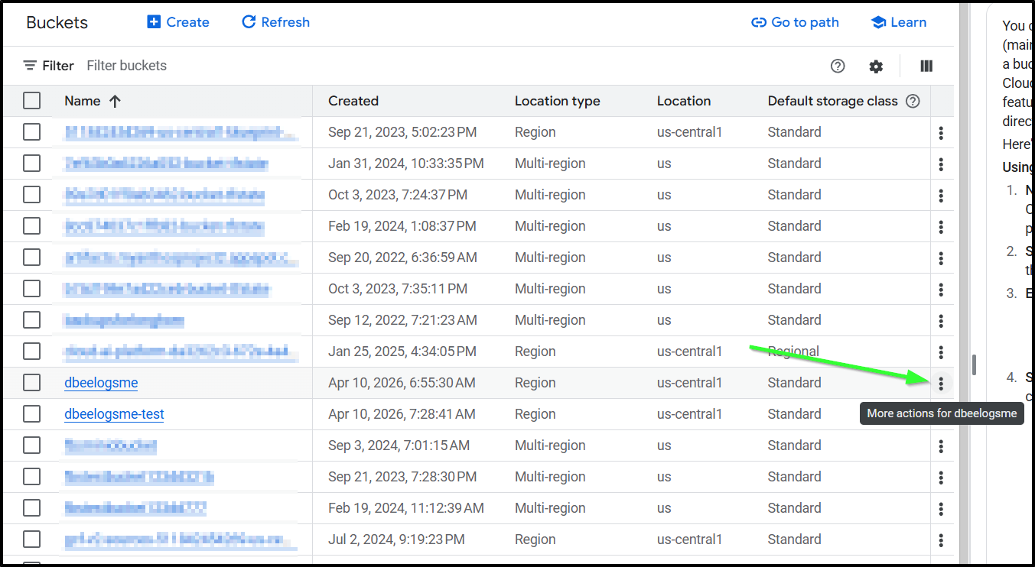Open more actions for dbeelogsme-test bucket

coord(941,415)
